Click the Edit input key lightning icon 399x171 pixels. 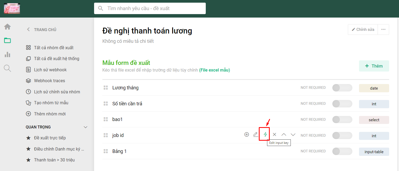(265, 135)
